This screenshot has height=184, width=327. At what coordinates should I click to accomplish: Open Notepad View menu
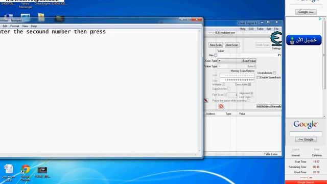tap(25, 26)
